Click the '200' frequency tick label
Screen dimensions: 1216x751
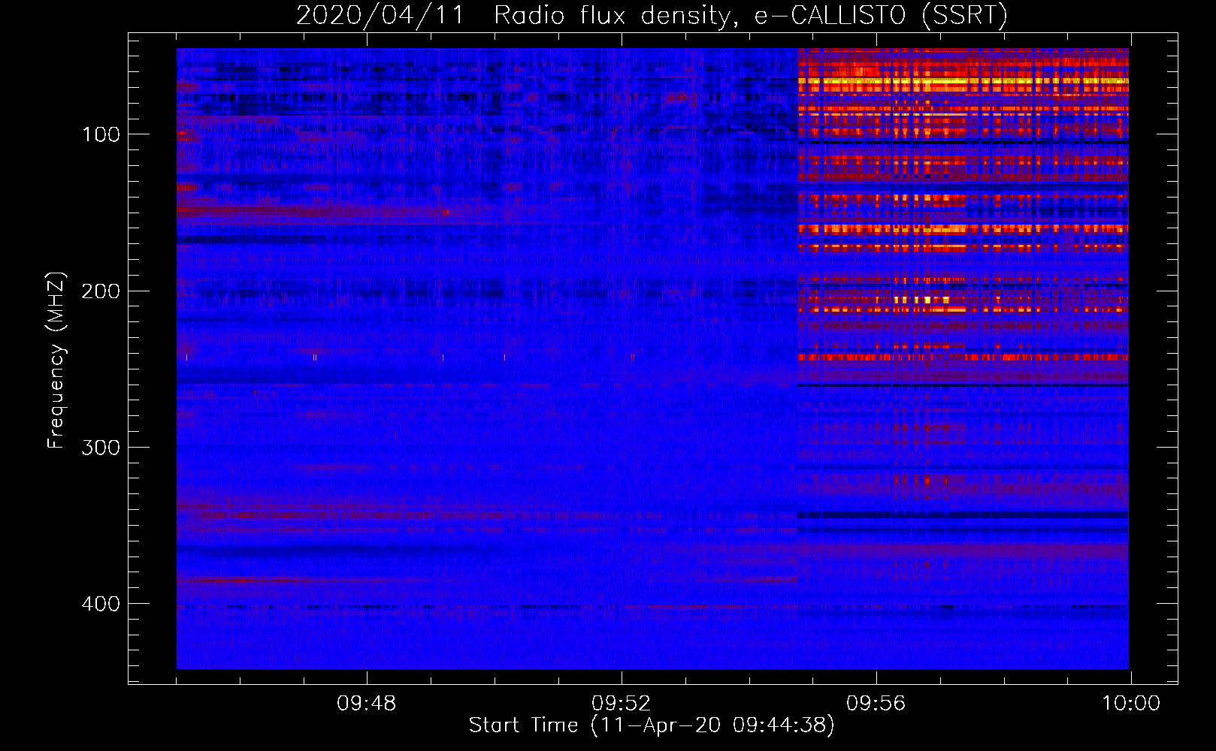point(101,291)
